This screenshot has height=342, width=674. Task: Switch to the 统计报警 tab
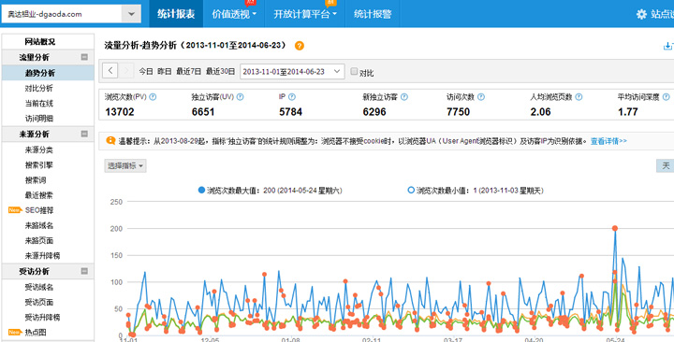pyautogui.click(x=373, y=14)
